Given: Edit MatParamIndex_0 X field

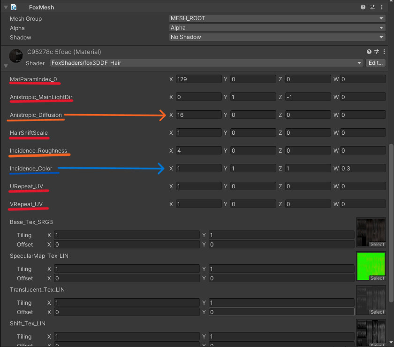Looking at the screenshot, I should point(198,79).
